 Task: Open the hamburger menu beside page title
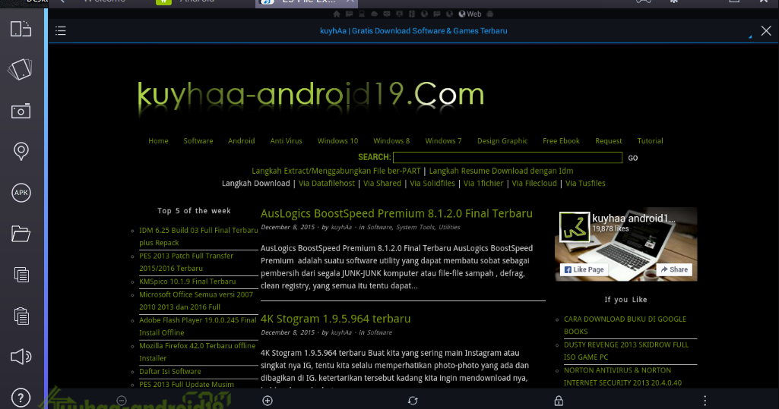pyautogui.click(x=61, y=31)
